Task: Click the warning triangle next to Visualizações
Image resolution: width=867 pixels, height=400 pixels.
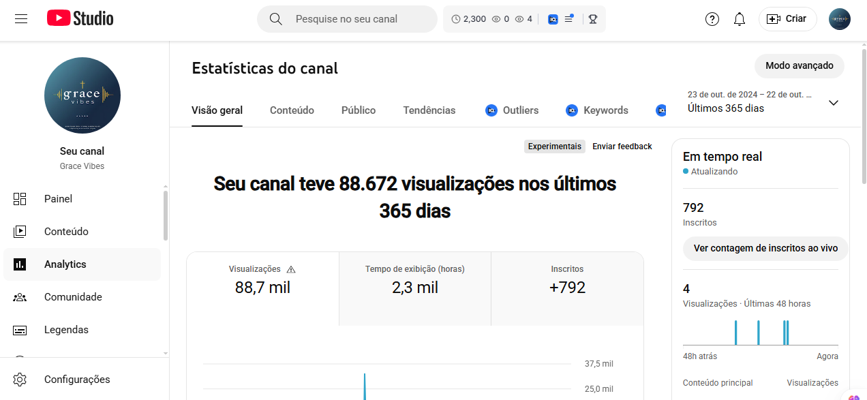Action: click(291, 269)
